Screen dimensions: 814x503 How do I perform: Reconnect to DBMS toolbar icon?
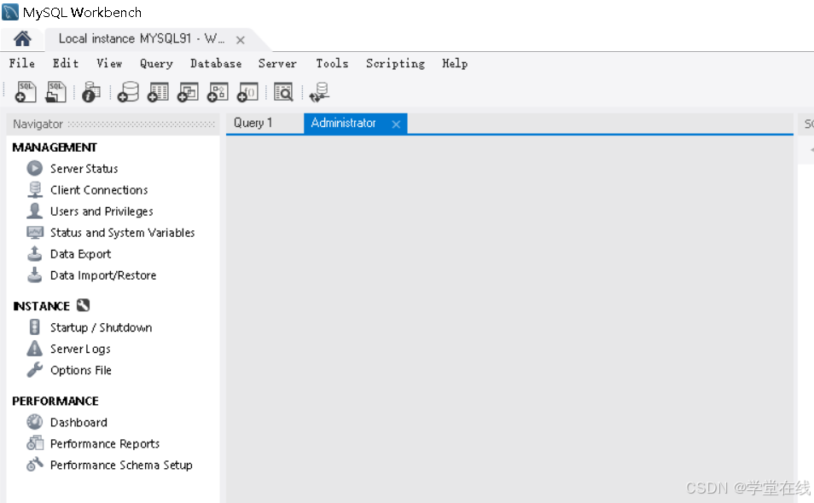(x=319, y=92)
